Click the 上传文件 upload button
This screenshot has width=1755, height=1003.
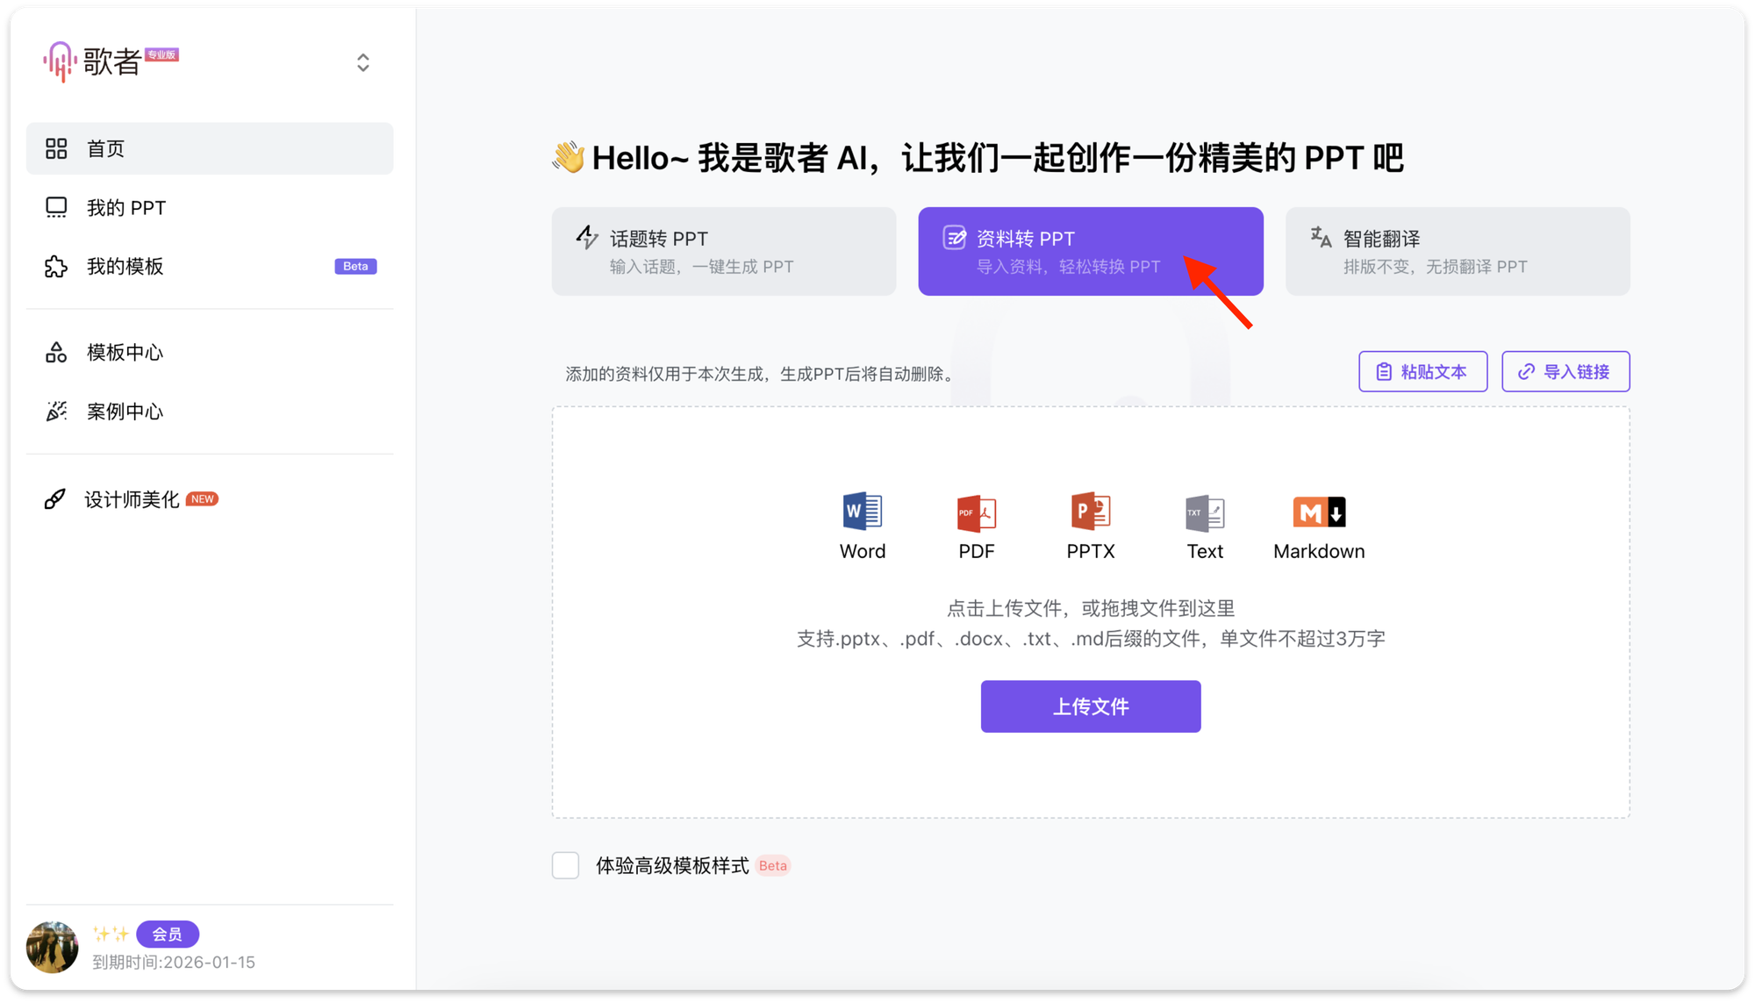point(1090,706)
